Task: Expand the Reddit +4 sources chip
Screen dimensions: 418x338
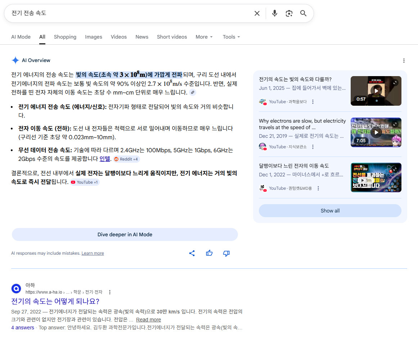Action: coord(126,159)
